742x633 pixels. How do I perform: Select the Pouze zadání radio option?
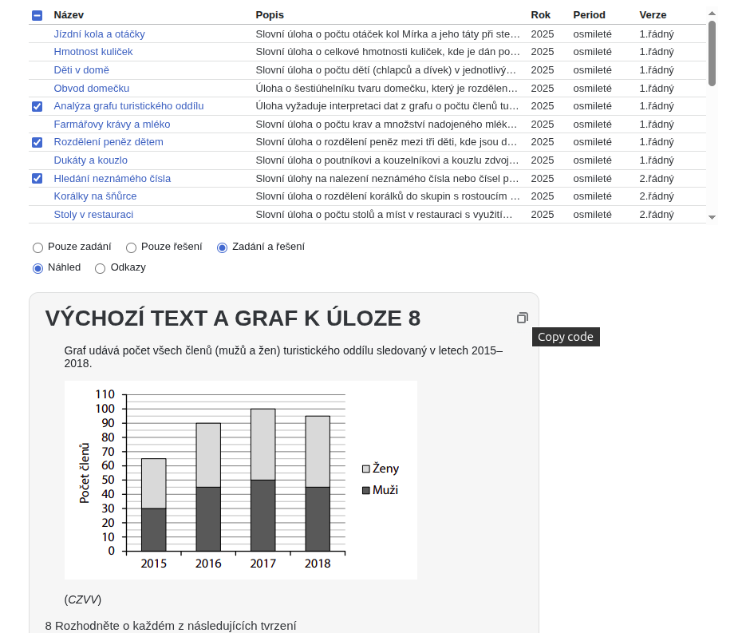37,247
